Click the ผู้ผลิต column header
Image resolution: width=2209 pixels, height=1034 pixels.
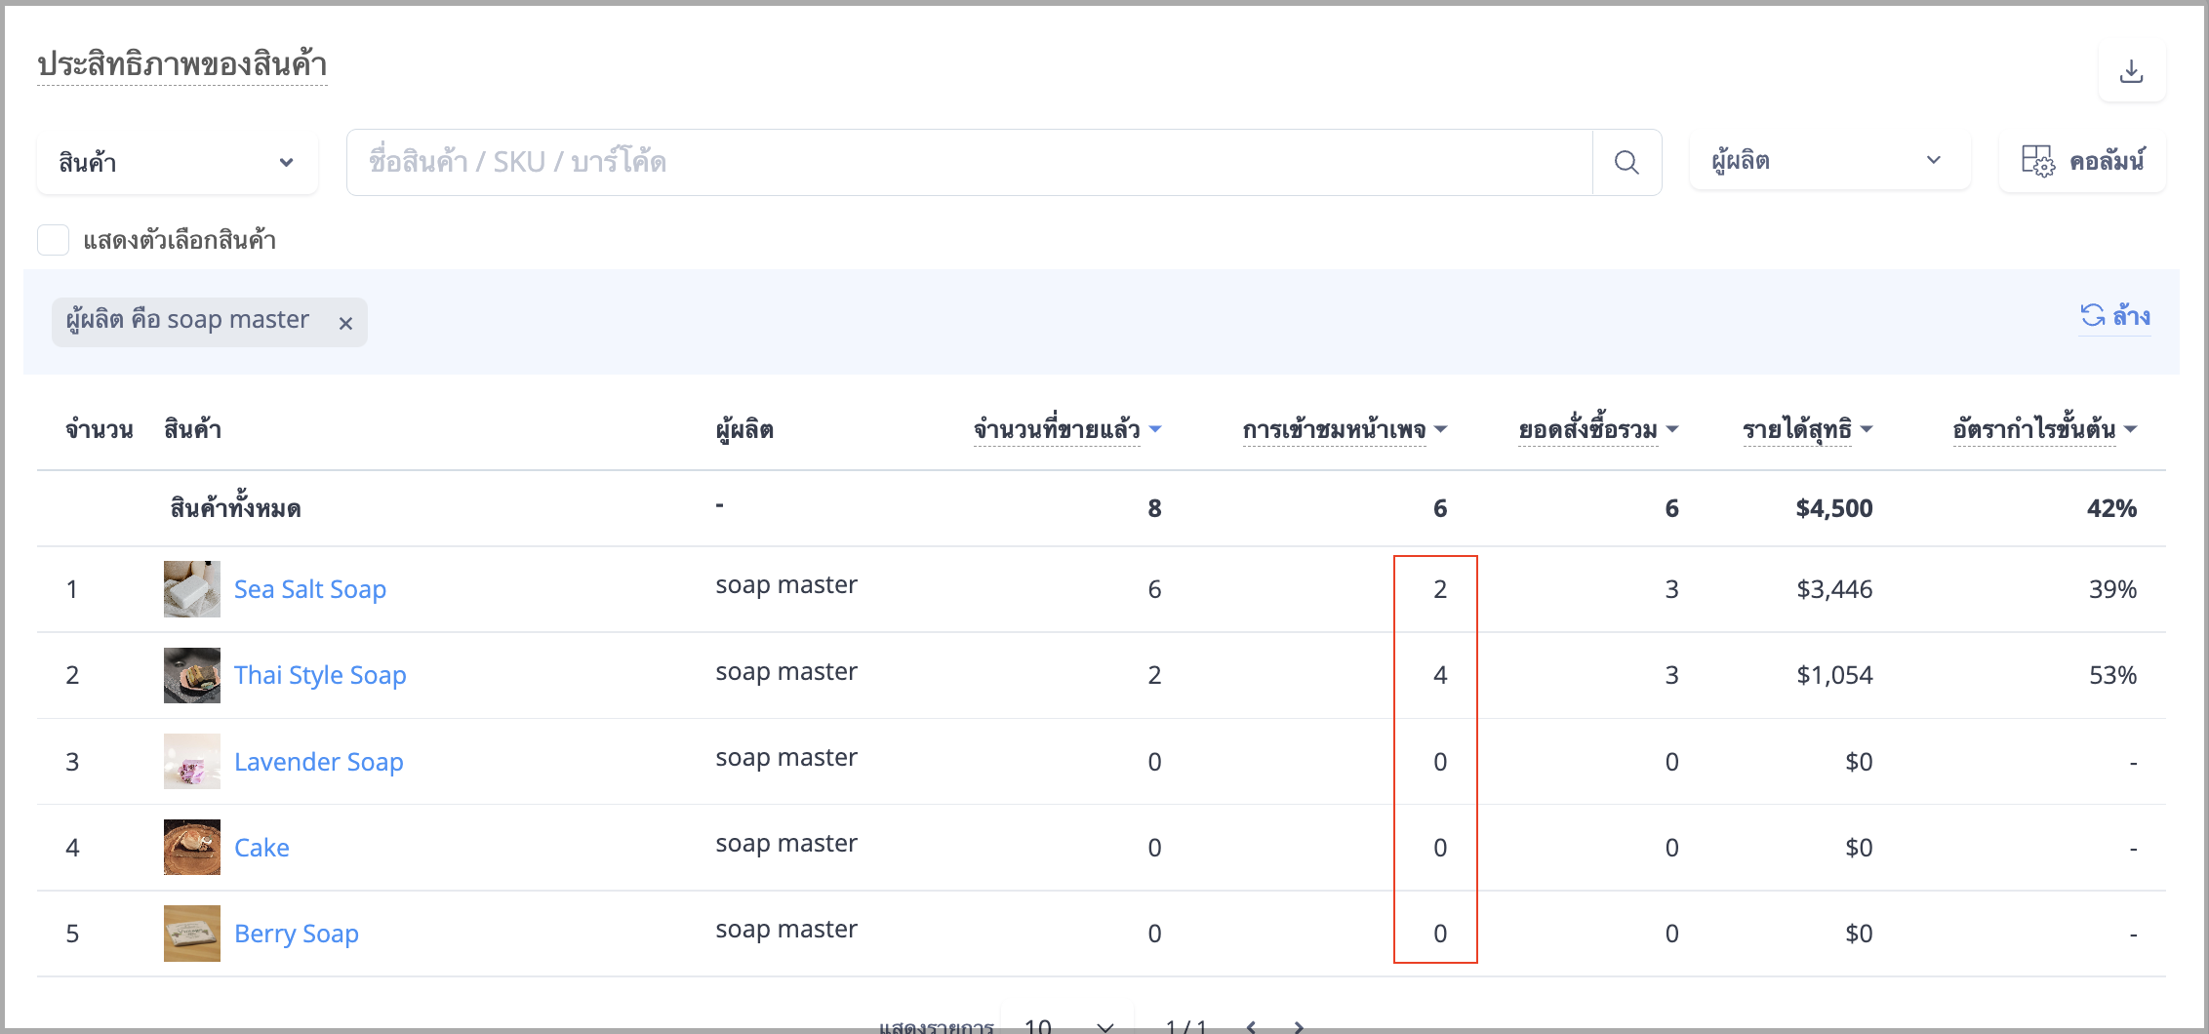[x=744, y=430]
